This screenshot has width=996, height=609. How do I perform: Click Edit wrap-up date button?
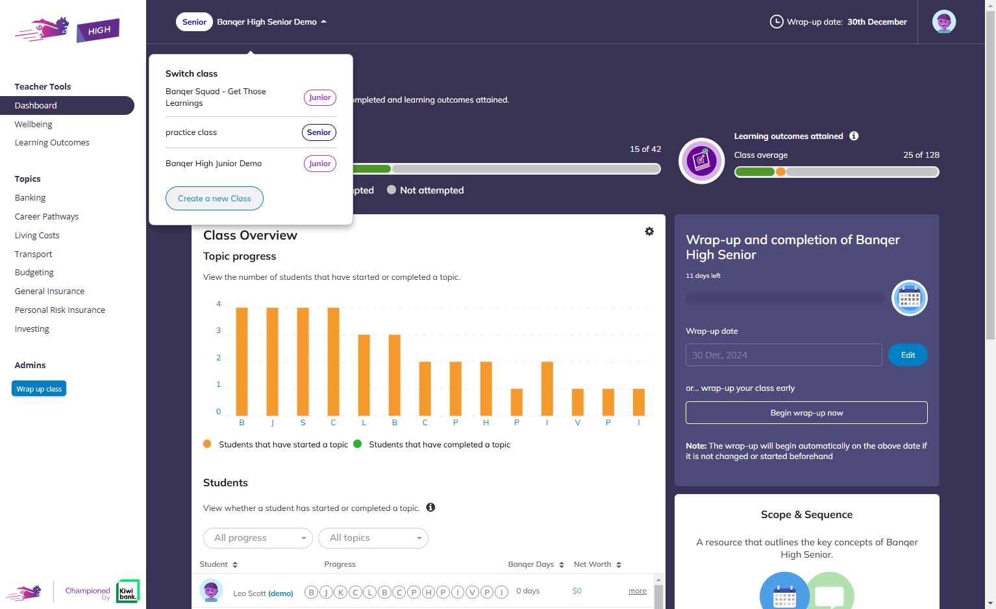(908, 355)
